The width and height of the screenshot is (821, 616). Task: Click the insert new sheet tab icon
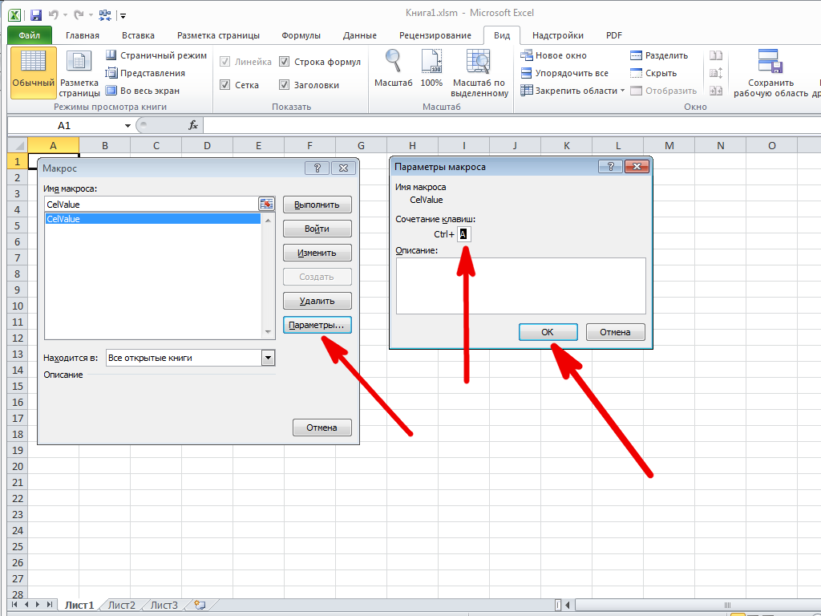click(200, 605)
